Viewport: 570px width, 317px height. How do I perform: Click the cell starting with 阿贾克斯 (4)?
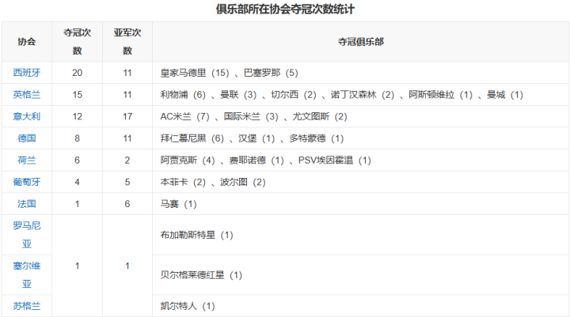(361, 160)
